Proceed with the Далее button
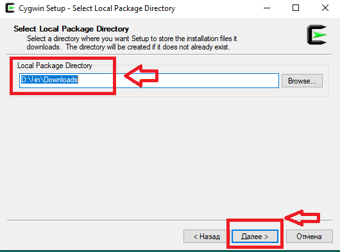This screenshot has height=252, width=340. click(x=255, y=236)
